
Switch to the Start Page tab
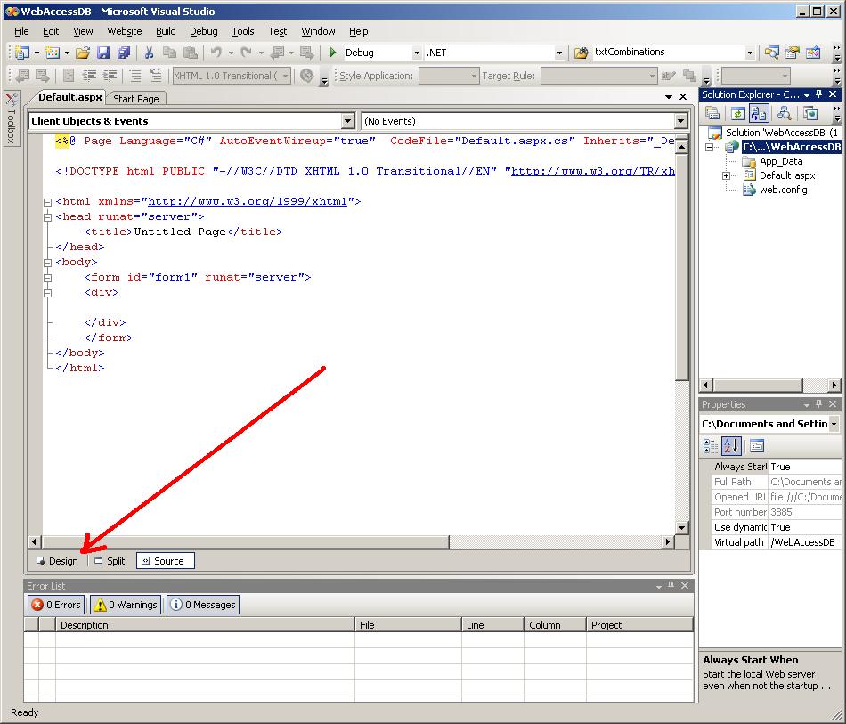click(136, 99)
